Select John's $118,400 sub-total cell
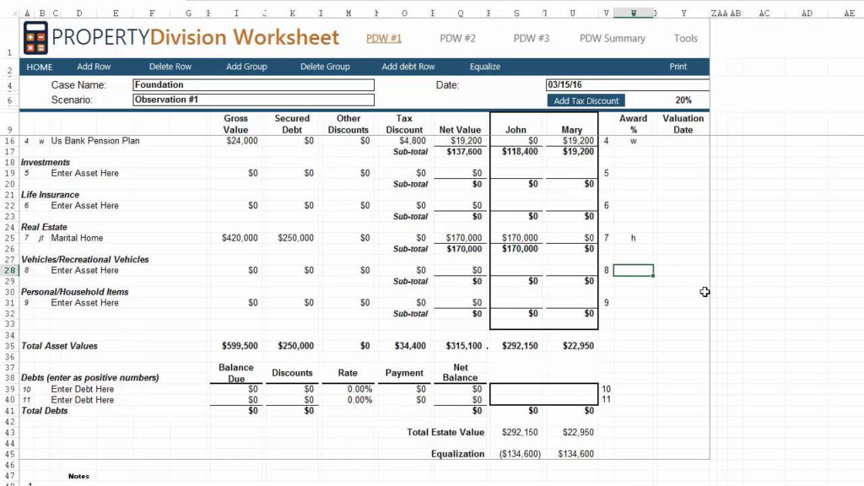The width and height of the screenshot is (864, 486). (520, 152)
